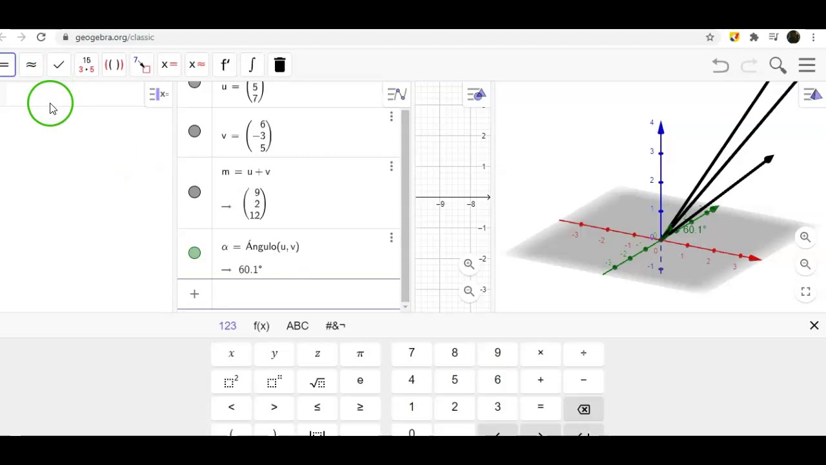Image resolution: width=826 pixels, height=465 pixels.
Task: Open the search magnifier
Action: [778, 65]
